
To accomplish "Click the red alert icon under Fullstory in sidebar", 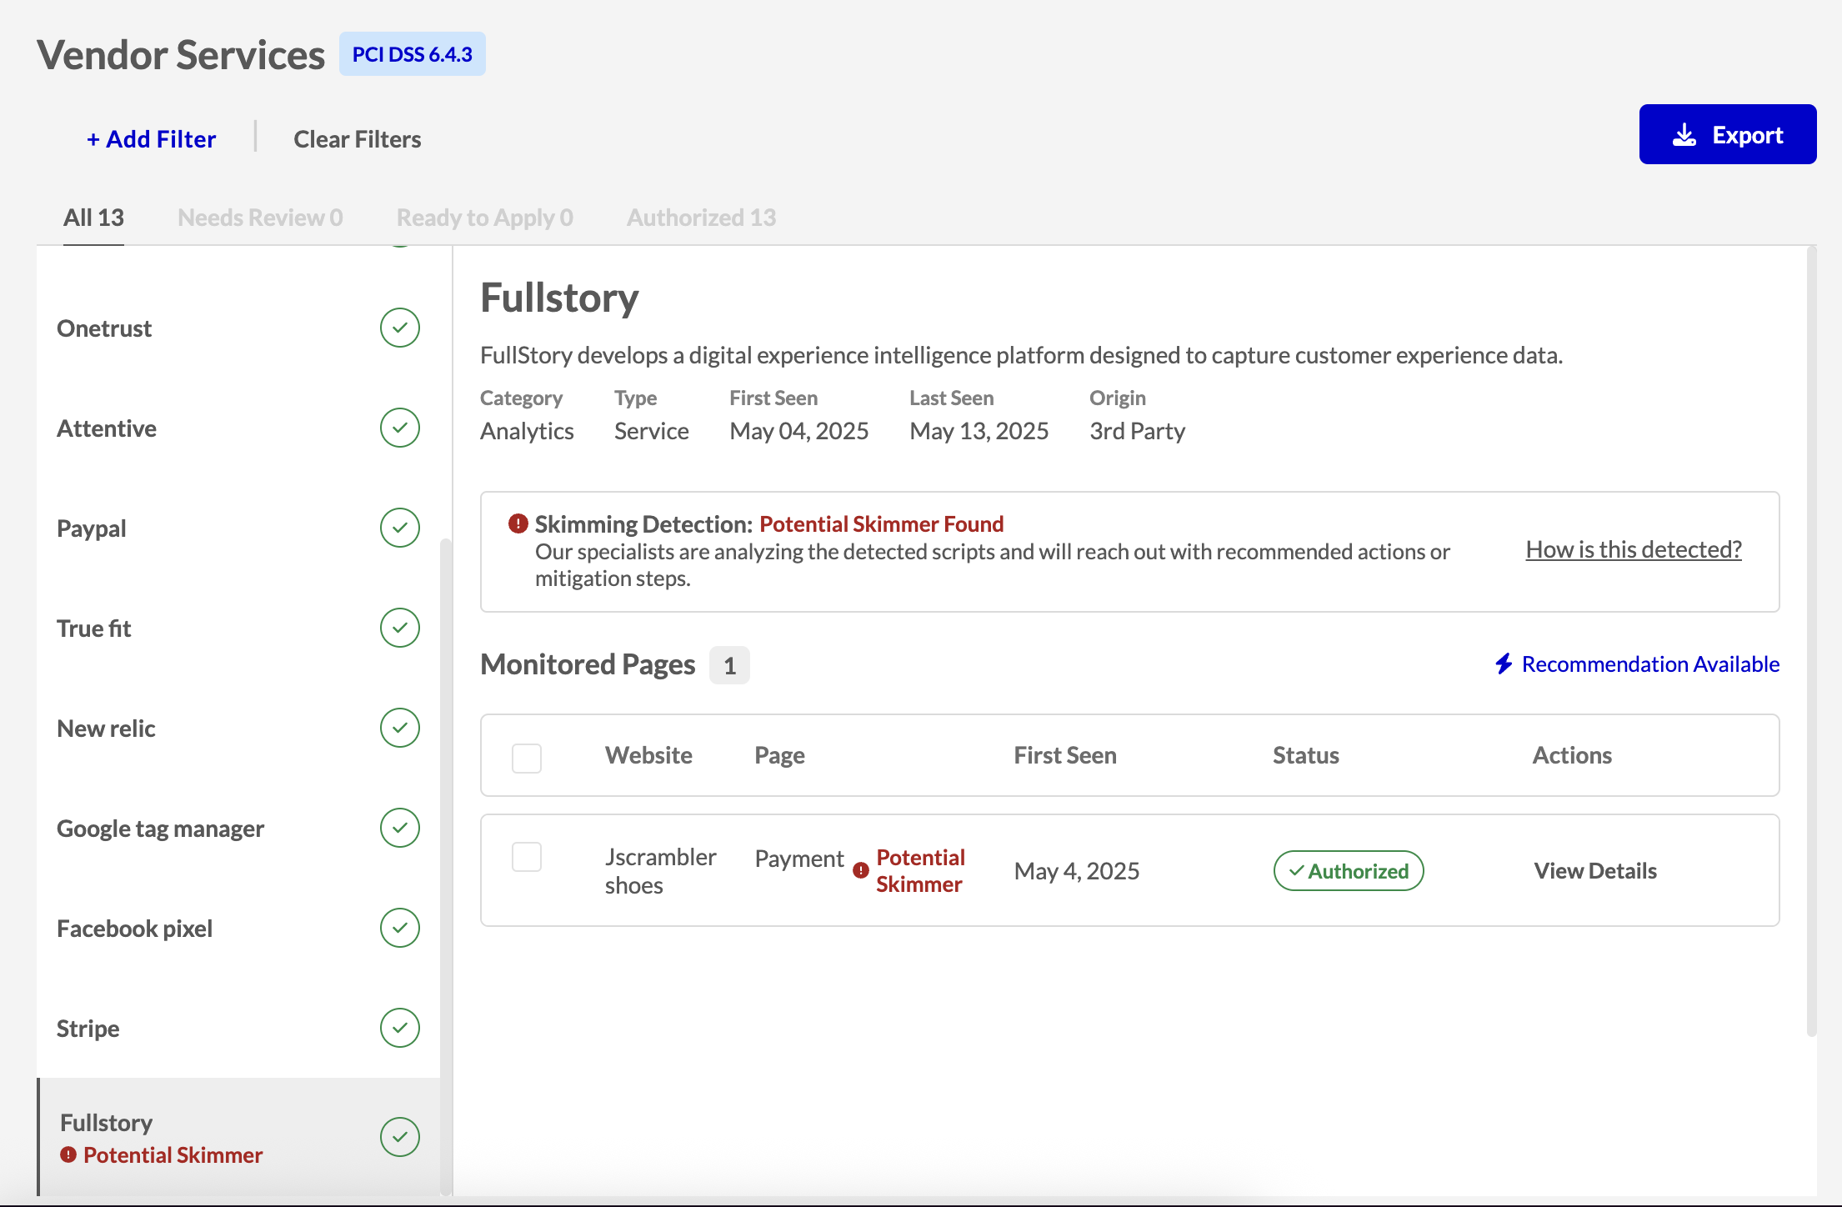I will 68,1154.
